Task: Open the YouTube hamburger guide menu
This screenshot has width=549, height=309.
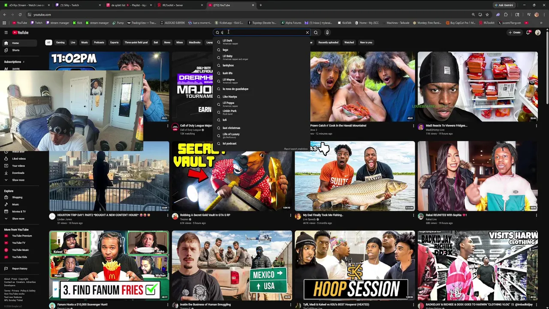Action: click(6, 33)
